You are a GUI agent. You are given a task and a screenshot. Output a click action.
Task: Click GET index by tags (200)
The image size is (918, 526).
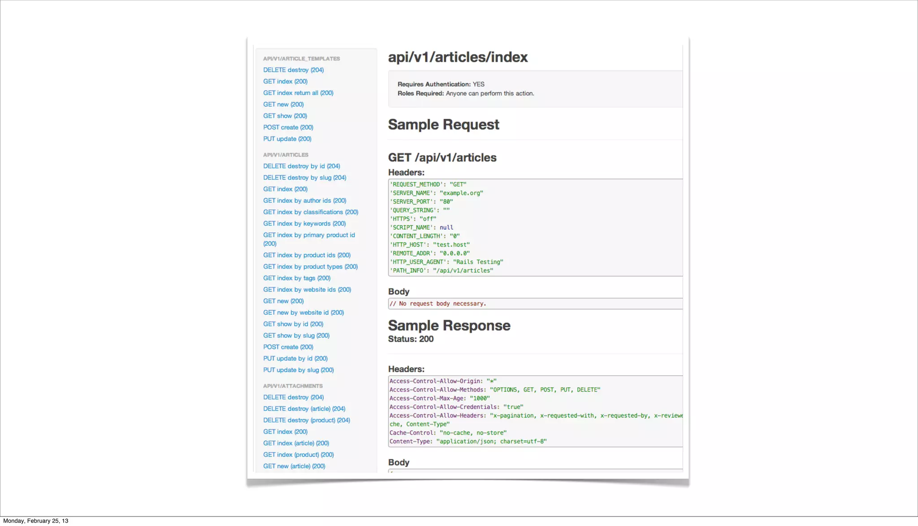[x=297, y=278]
